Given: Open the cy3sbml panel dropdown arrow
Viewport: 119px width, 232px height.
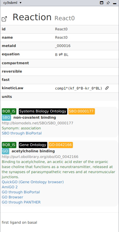Looking at the screenshot, I should (x=21, y=3).
